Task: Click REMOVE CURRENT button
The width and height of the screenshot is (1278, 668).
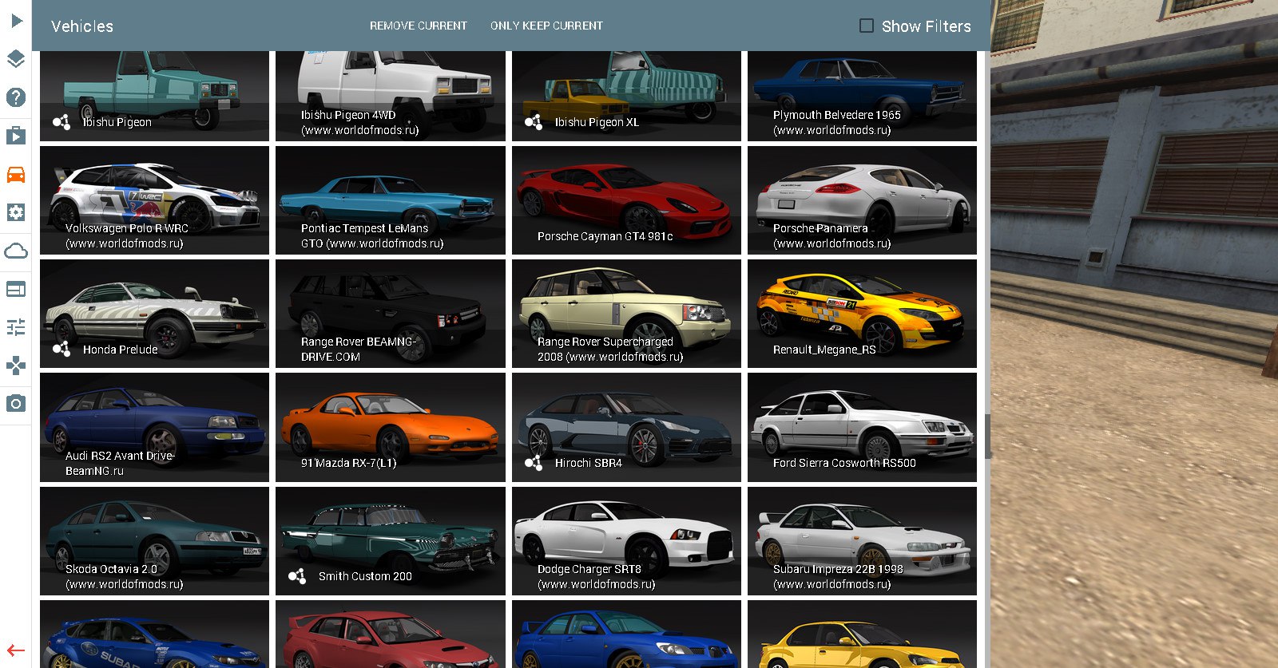Action: pyautogui.click(x=419, y=26)
